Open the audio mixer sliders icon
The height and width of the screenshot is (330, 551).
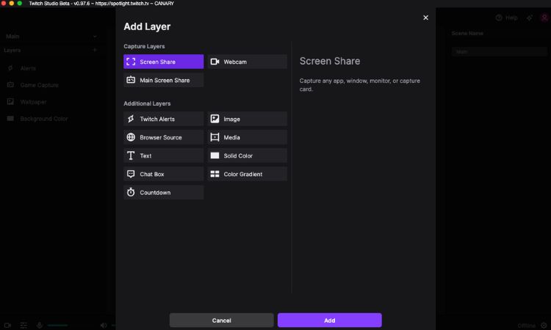[x=24, y=325]
